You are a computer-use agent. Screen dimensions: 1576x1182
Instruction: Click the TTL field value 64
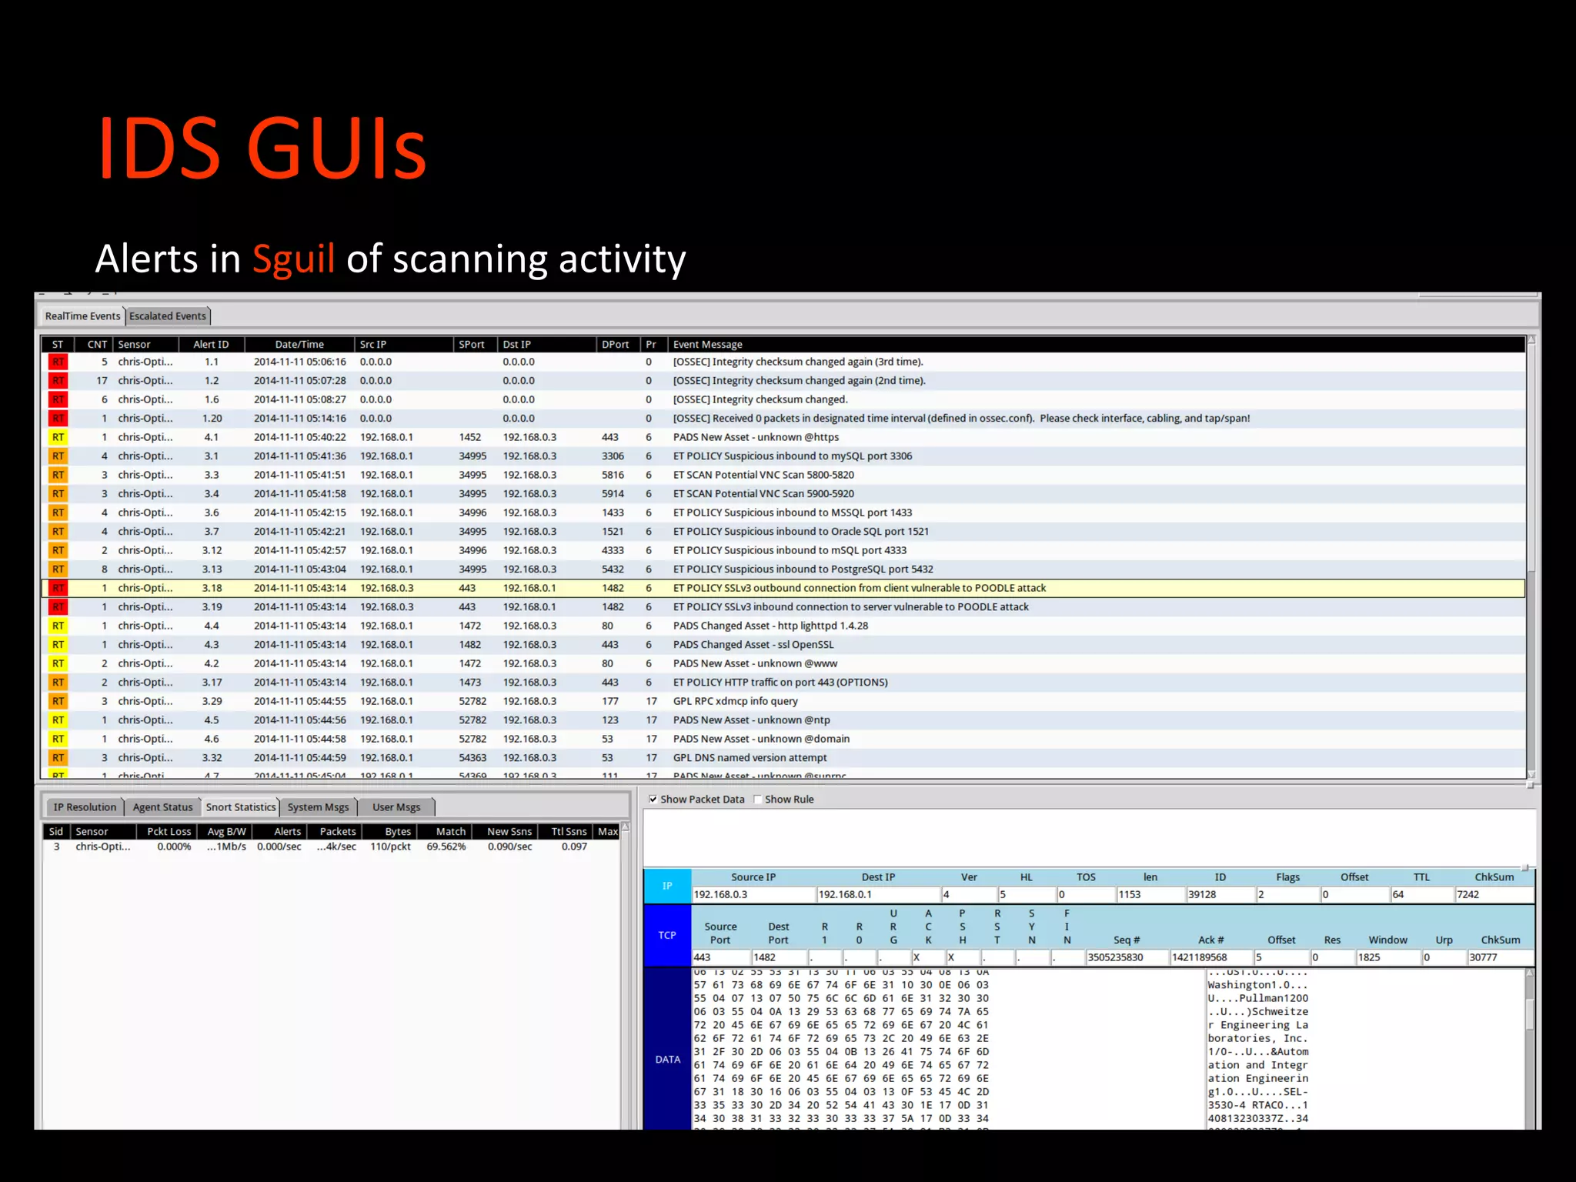tap(1421, 894)
